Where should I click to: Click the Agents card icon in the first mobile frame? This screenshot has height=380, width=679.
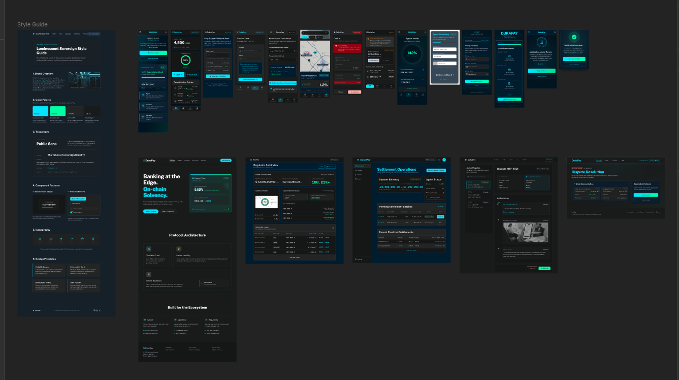(143, 94)
